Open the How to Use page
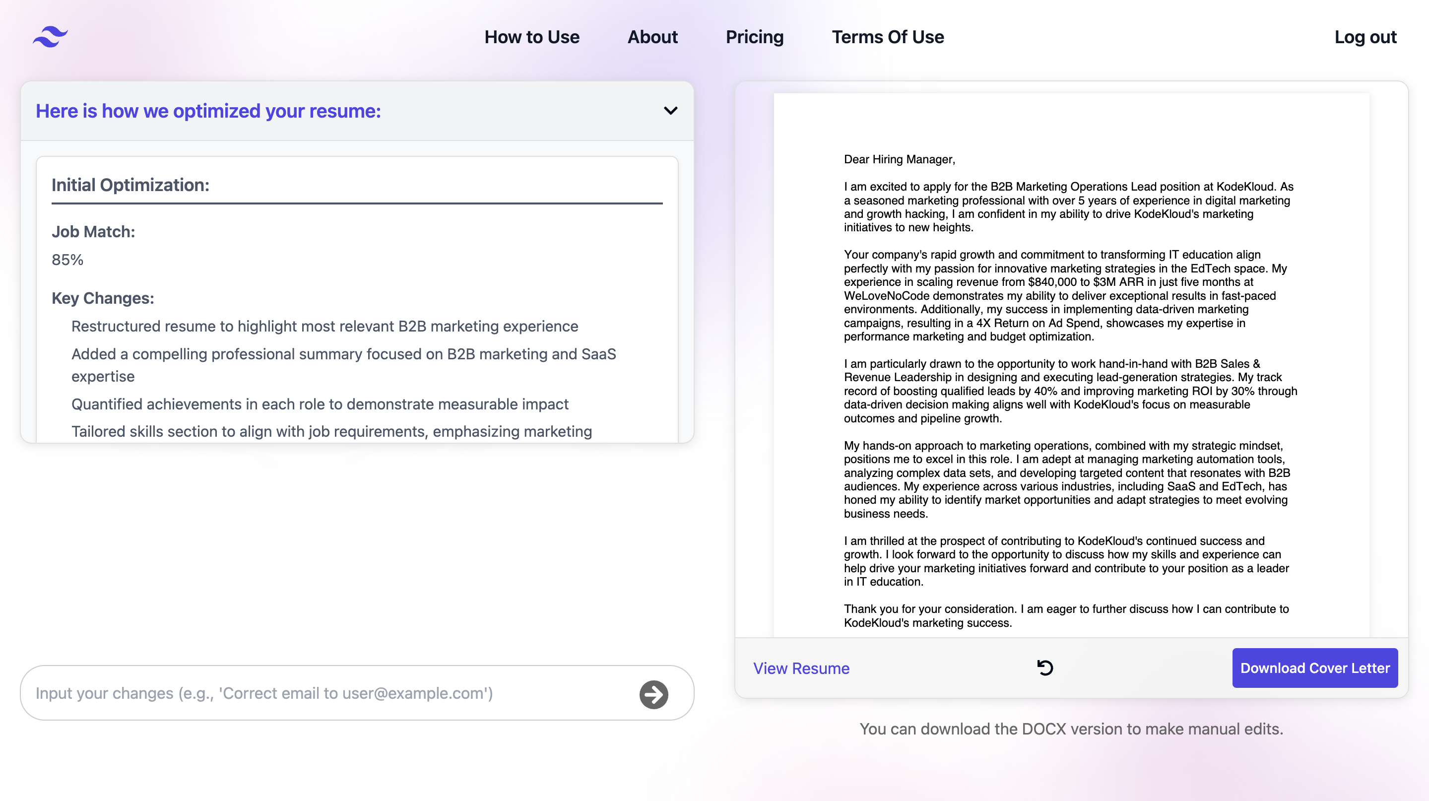The width and height of the screenshot is (1429, 801). 531,37
